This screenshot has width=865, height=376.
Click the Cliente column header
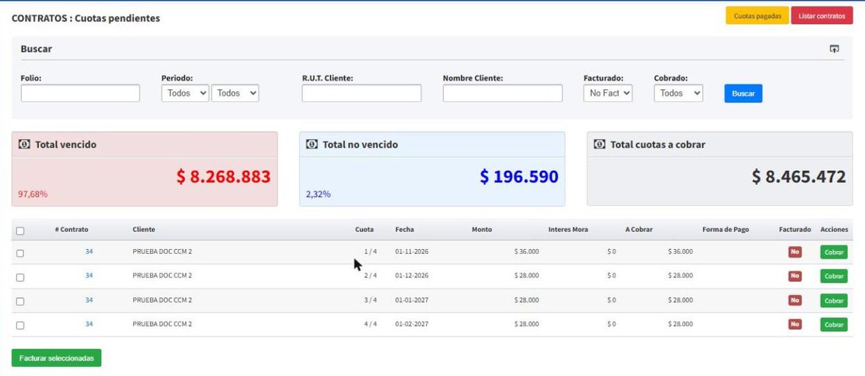(144, 230)
